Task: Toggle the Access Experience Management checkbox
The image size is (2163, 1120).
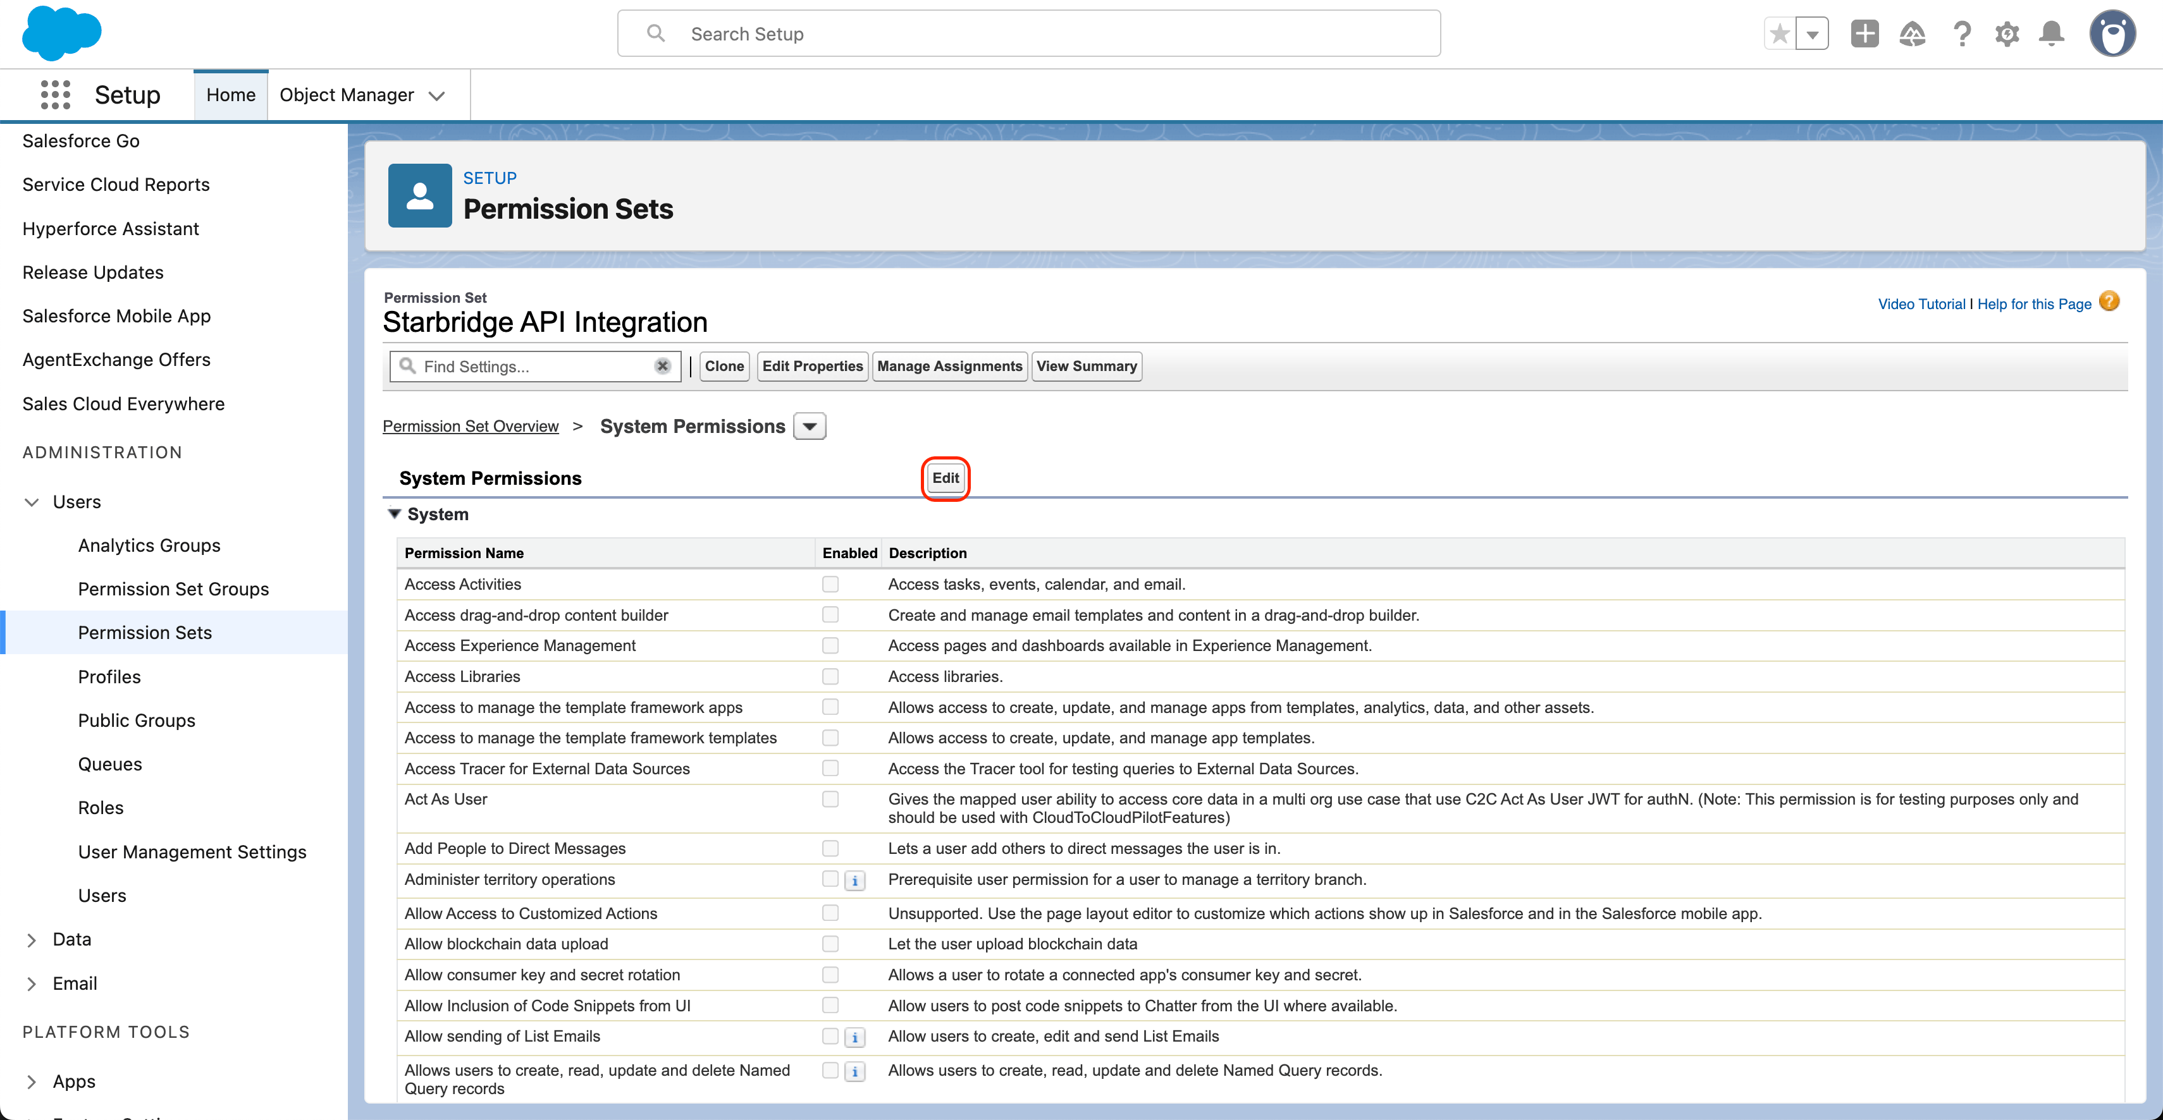Action: [830, 645]
